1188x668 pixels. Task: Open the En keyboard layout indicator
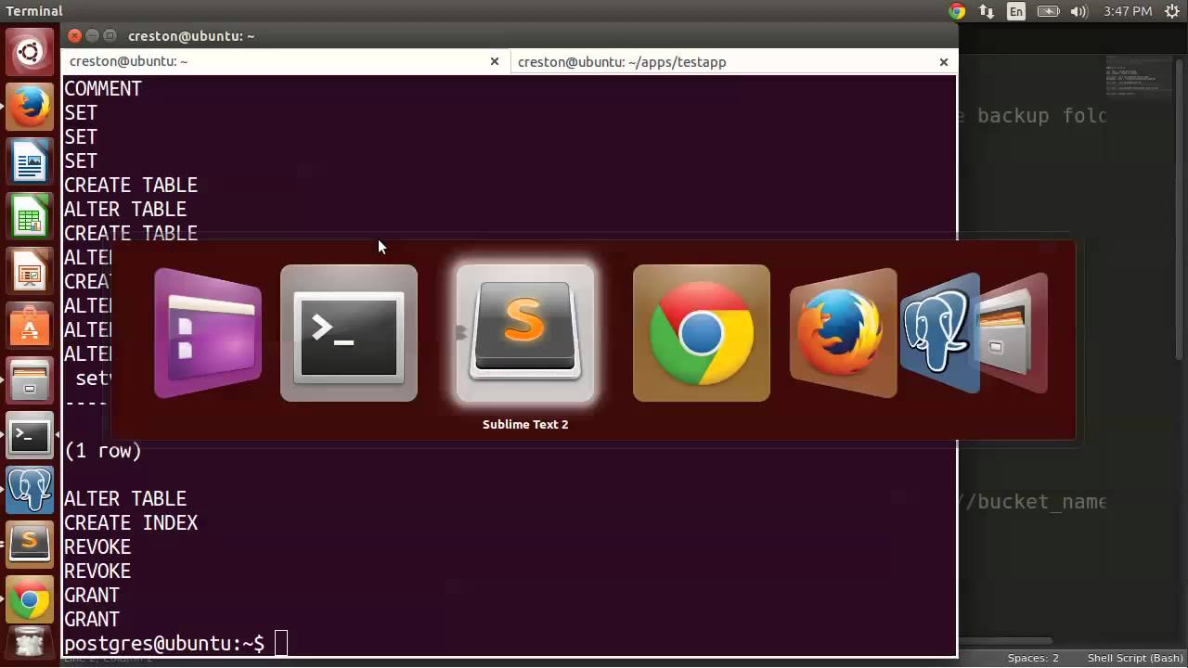[x=1016, y=11]
